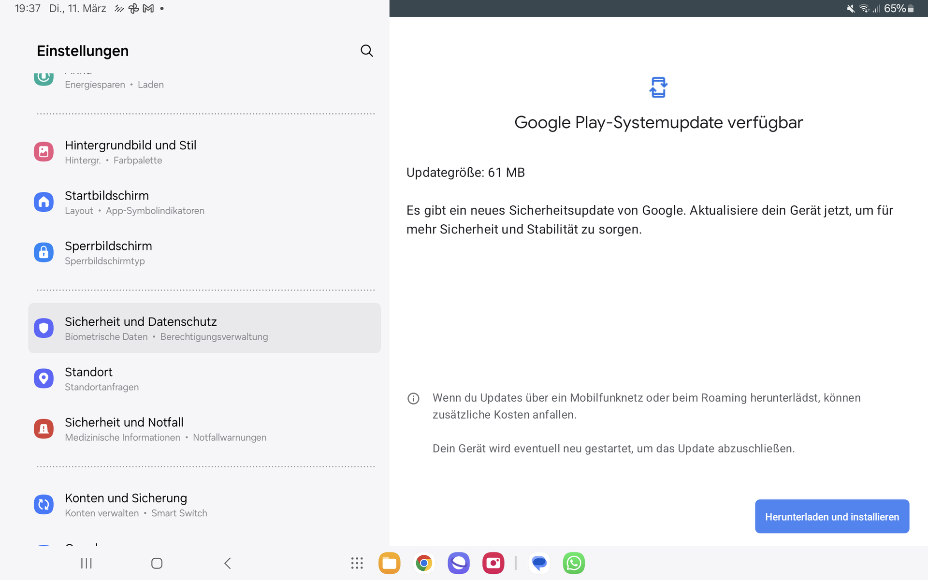Viewport: 928px width, 580px height.
Task: Open Sicherheit und Datenschutz settings
Action: click(204, 328)
